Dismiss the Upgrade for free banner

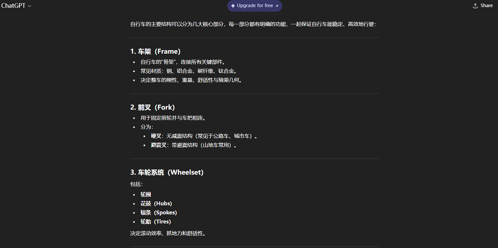point(277,6)
